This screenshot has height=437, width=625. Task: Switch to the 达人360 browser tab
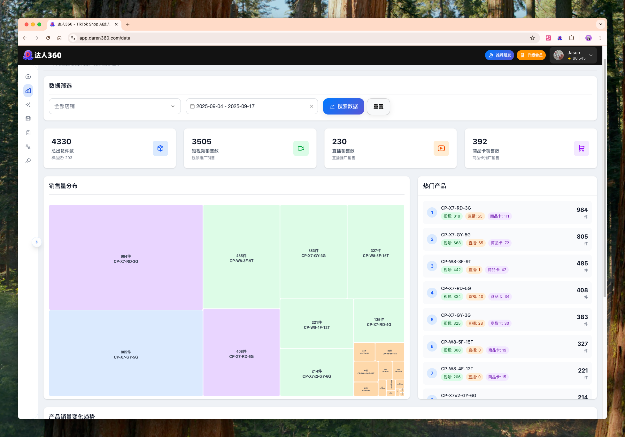[x=81, y=24]
